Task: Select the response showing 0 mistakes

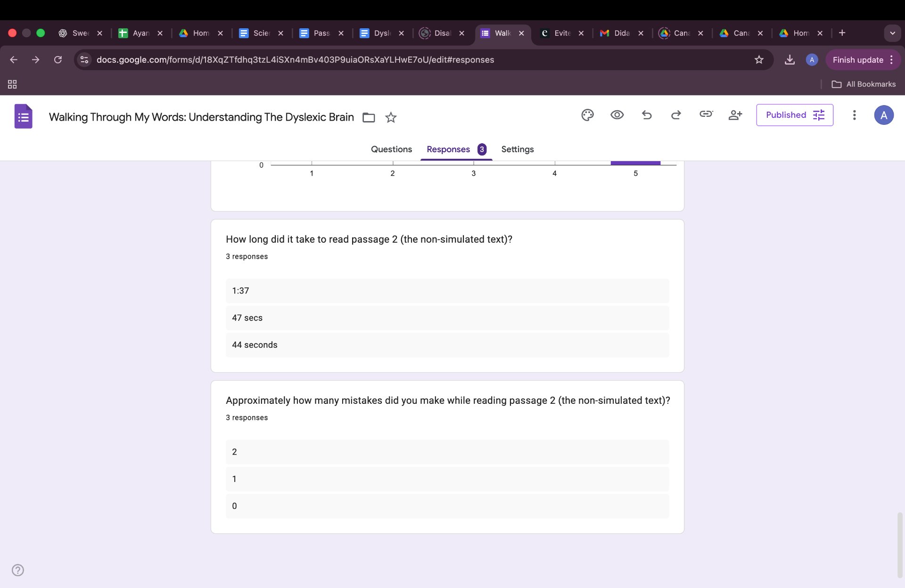Action: click(x=447, y=506)
